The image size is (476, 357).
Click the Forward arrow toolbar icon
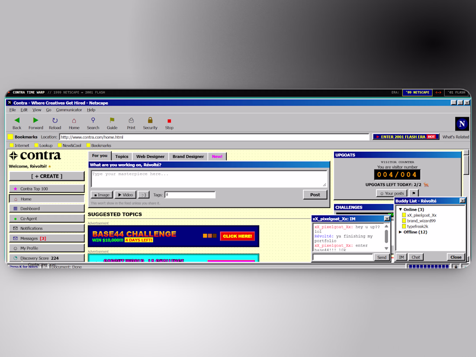(x=36, y=121)
